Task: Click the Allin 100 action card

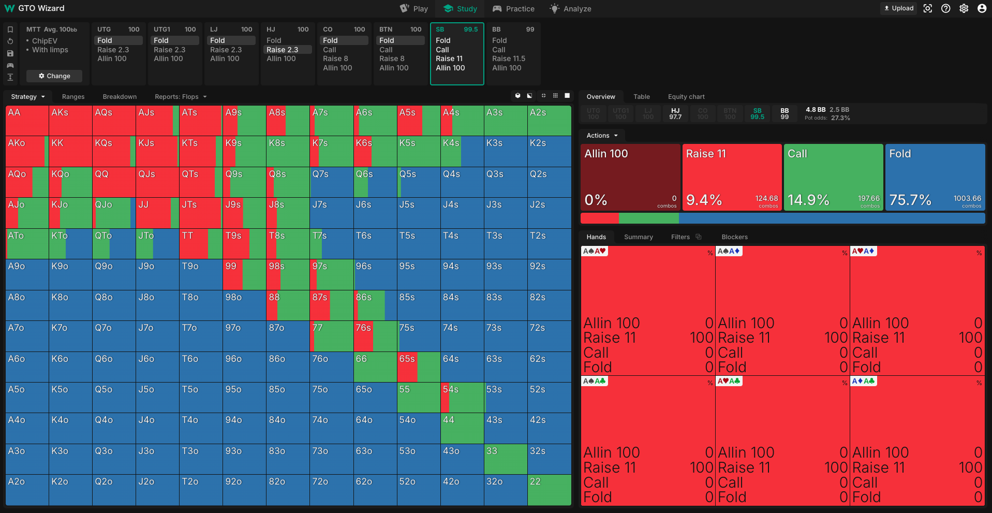Action: [x=630, y=177]
